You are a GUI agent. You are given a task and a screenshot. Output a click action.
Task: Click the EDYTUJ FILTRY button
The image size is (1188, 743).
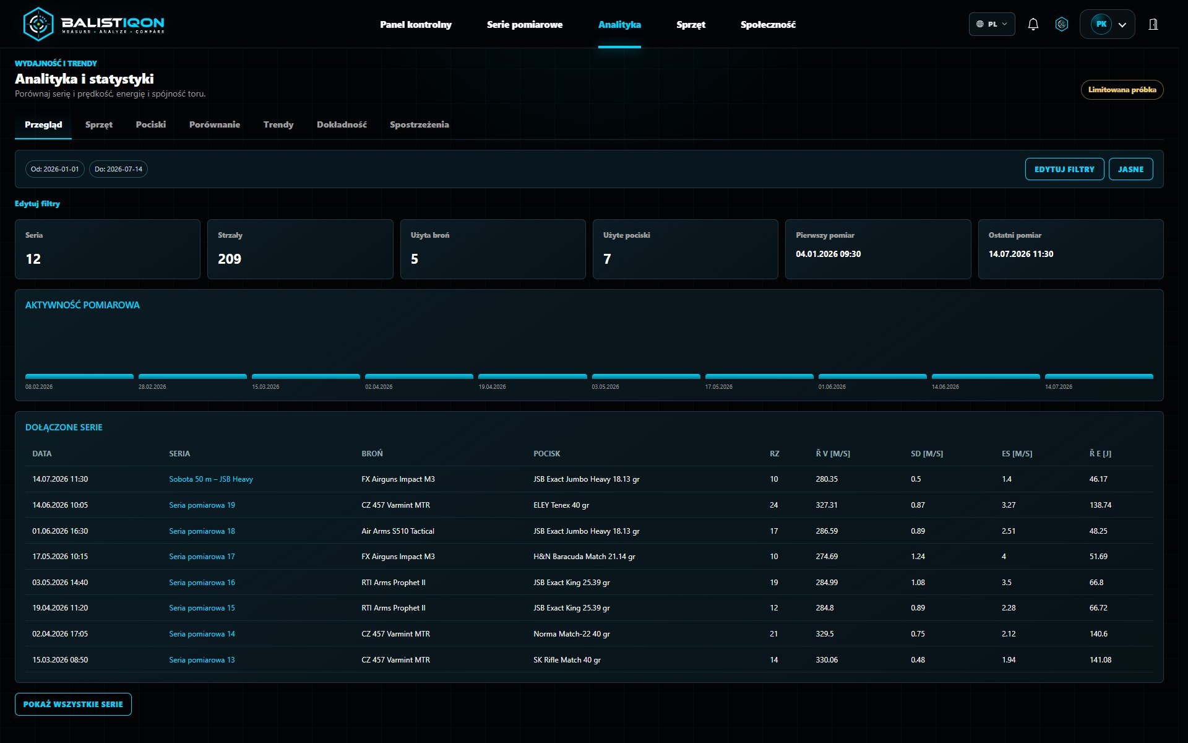click(1064, 169)
